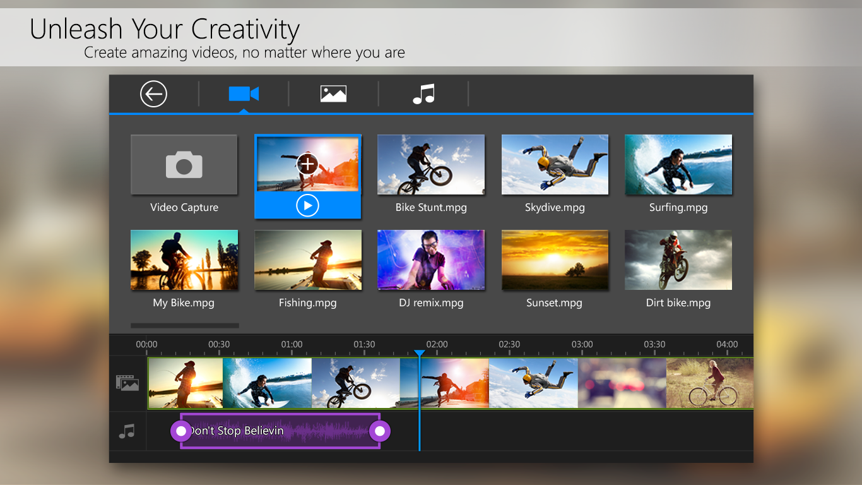Select the video track icon on the timeline

click(x=127, y=383)
